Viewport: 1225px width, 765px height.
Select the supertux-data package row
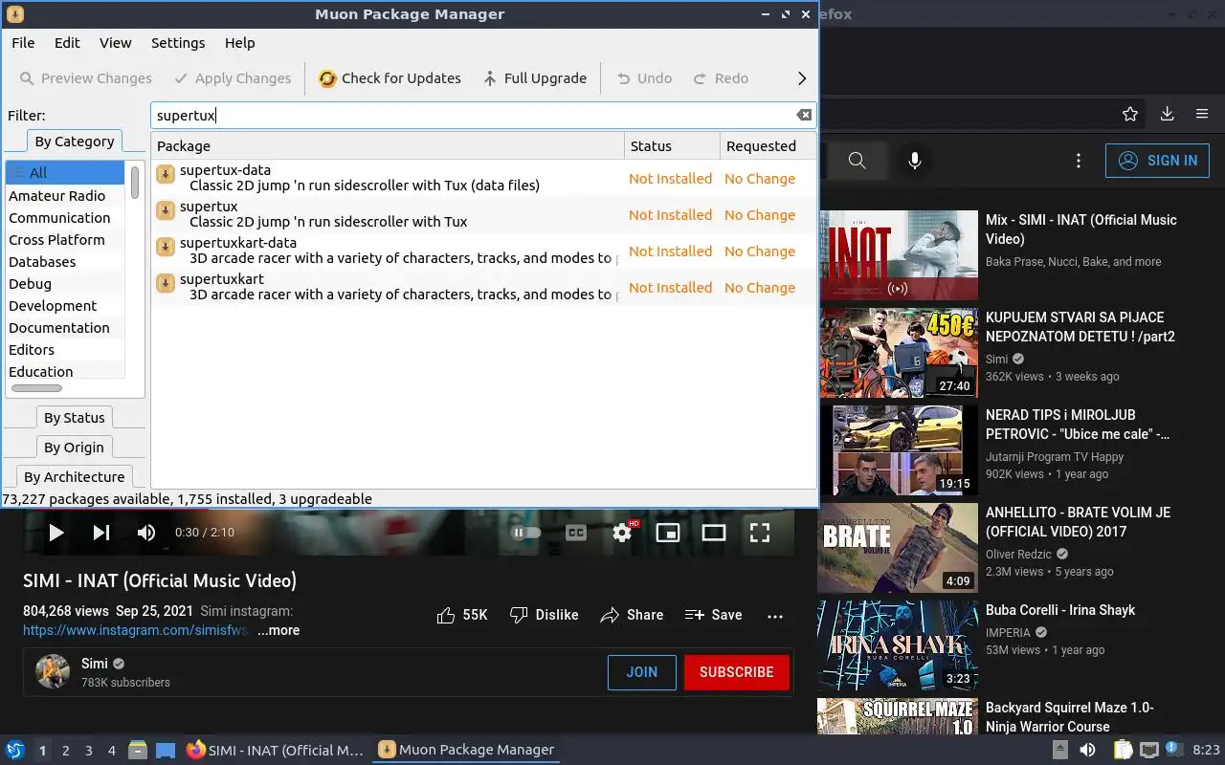(483, 178)
